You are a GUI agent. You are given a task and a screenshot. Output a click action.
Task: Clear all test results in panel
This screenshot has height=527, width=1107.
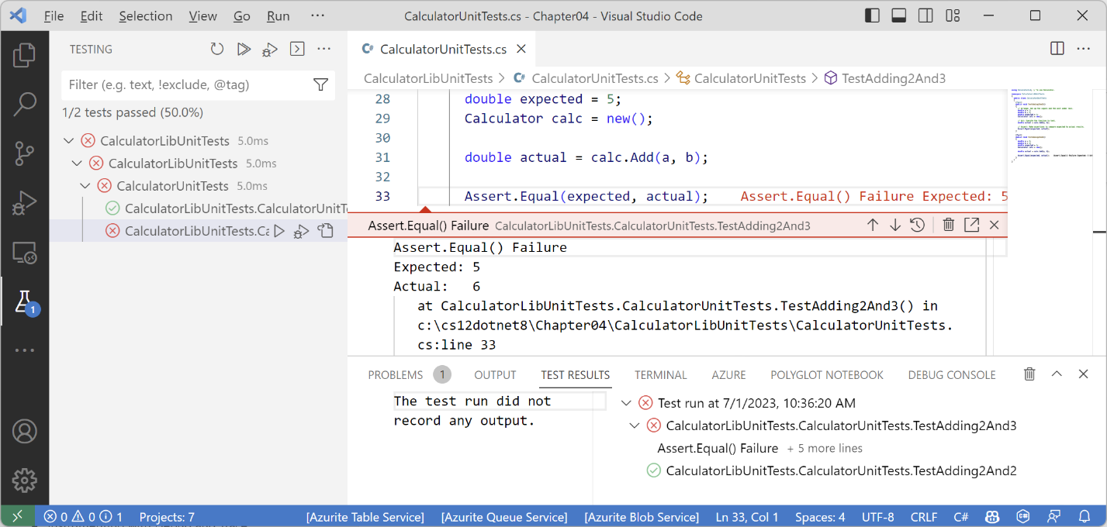click(x=1029, y=374)
